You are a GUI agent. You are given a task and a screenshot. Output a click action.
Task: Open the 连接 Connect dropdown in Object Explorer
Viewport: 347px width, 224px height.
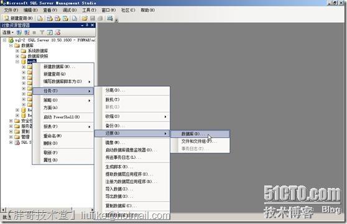point(8,32)
